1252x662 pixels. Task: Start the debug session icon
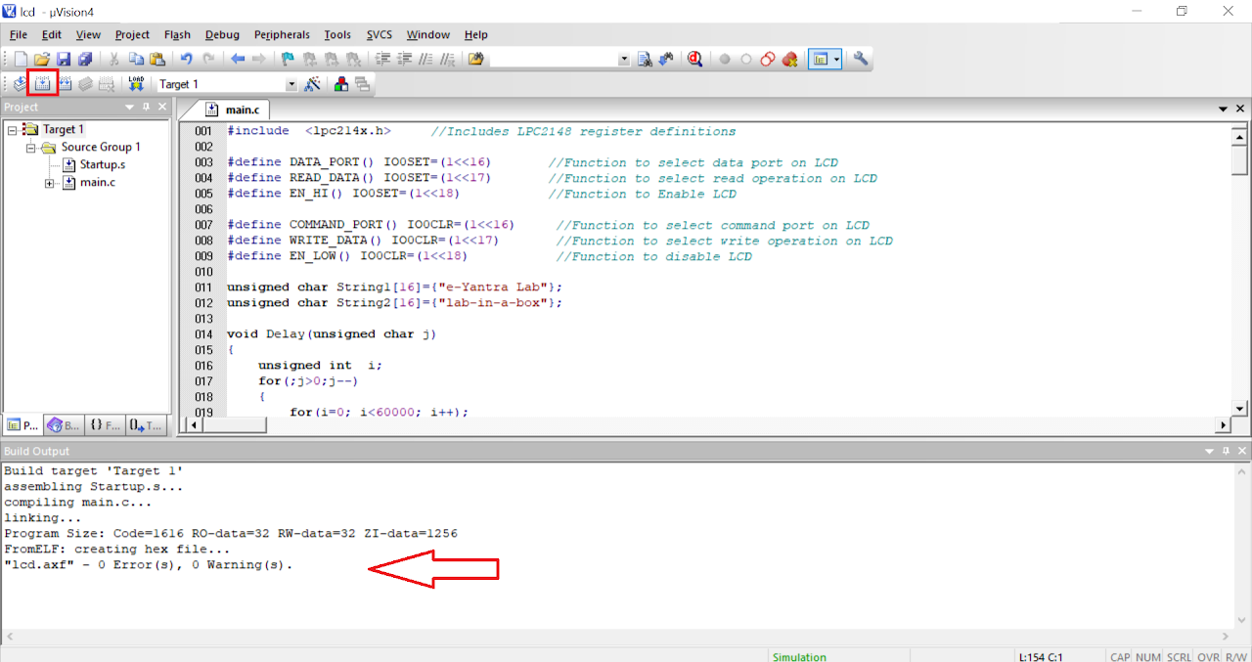pyautogui.click(x=693, y=59)
